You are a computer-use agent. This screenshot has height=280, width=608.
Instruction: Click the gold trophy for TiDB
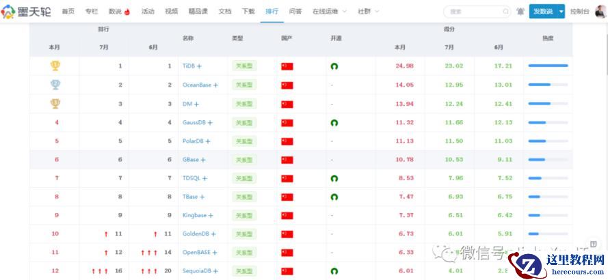point(55,66)
